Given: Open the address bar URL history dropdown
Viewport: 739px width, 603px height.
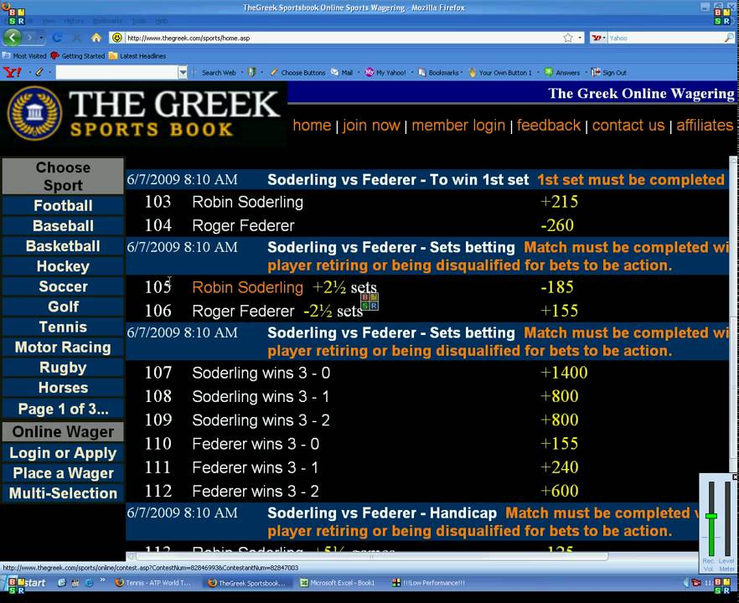Looking at the screenshot, I should (580, 38).
